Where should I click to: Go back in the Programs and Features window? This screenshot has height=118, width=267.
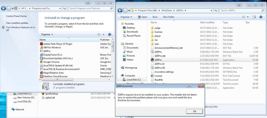click(x=3, y=8)
